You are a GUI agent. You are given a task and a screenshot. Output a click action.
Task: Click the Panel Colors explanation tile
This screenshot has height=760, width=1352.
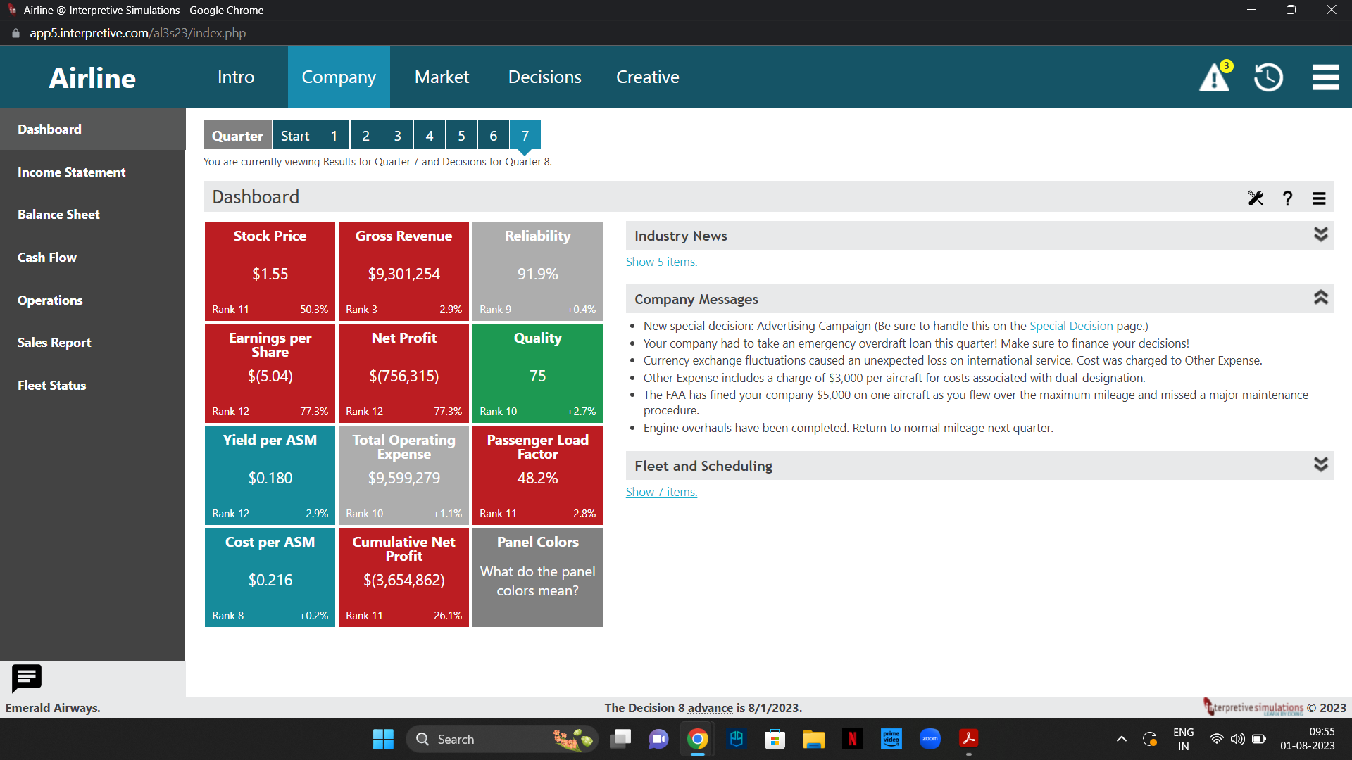pyautogui.click(x=537, y=577)
